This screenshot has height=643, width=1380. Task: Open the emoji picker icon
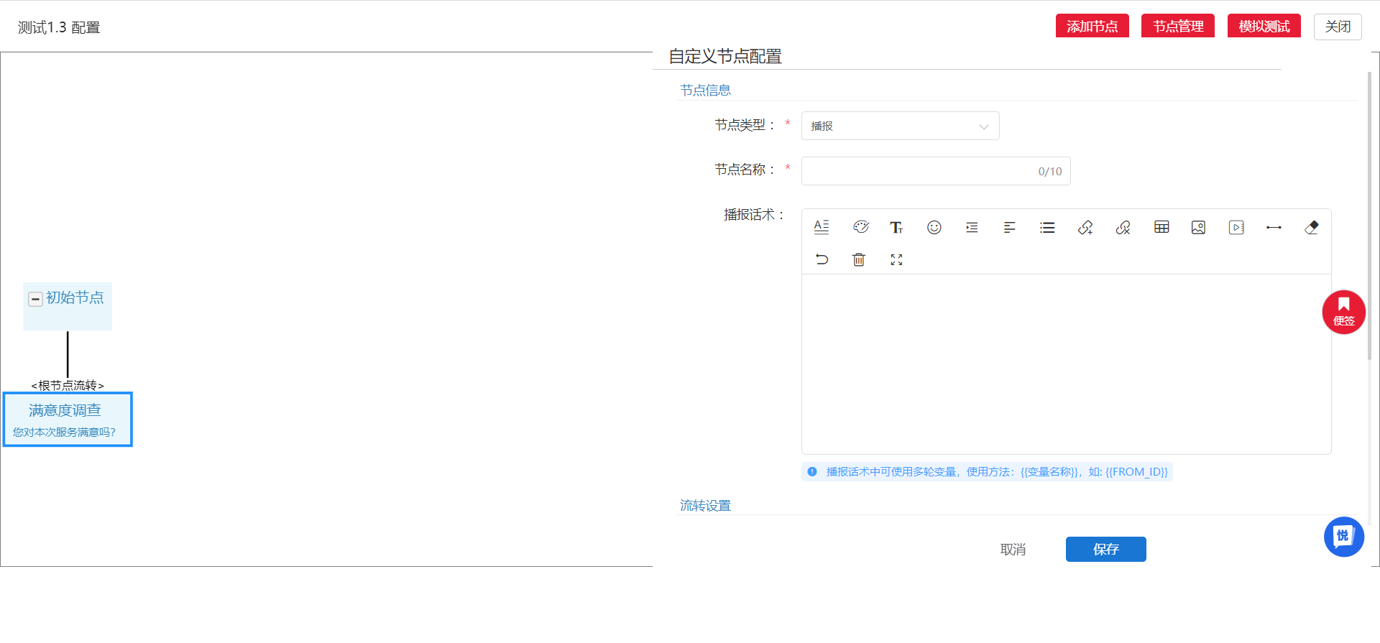point(934,227)
